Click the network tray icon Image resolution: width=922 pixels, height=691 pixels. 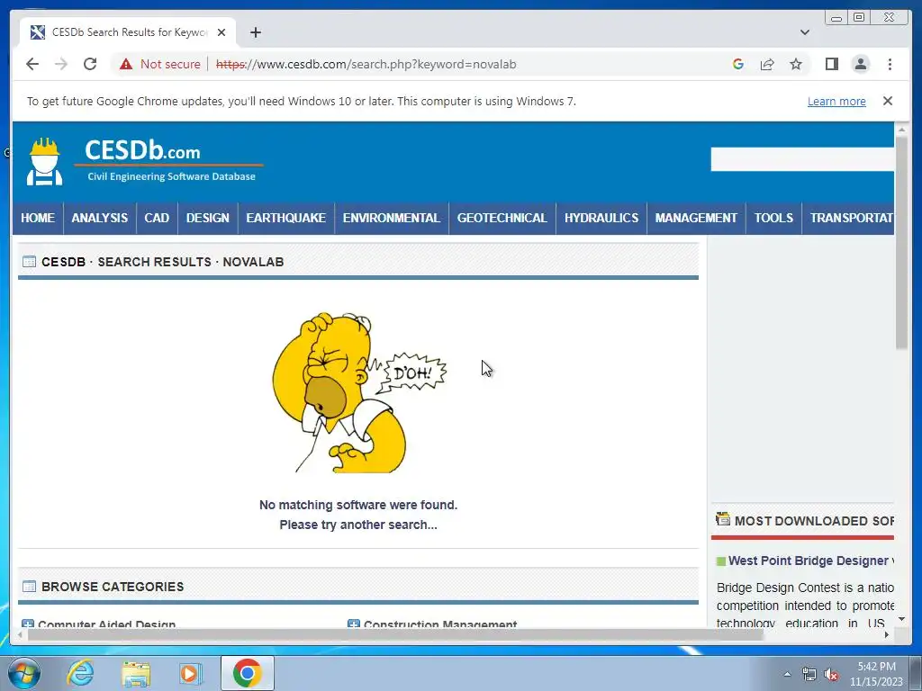pos(809,675)
